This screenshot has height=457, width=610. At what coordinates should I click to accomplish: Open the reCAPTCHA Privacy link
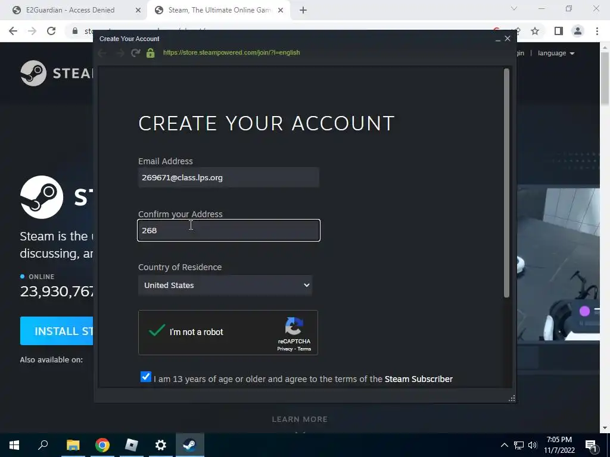pyautogui.click(x=285, y=349)
